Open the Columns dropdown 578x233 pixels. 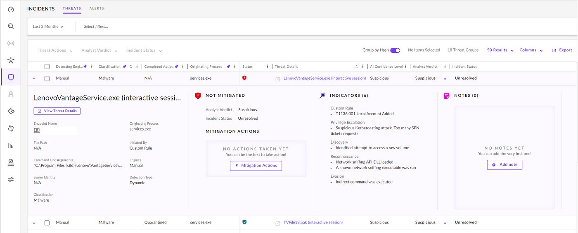tap(531, 50)
